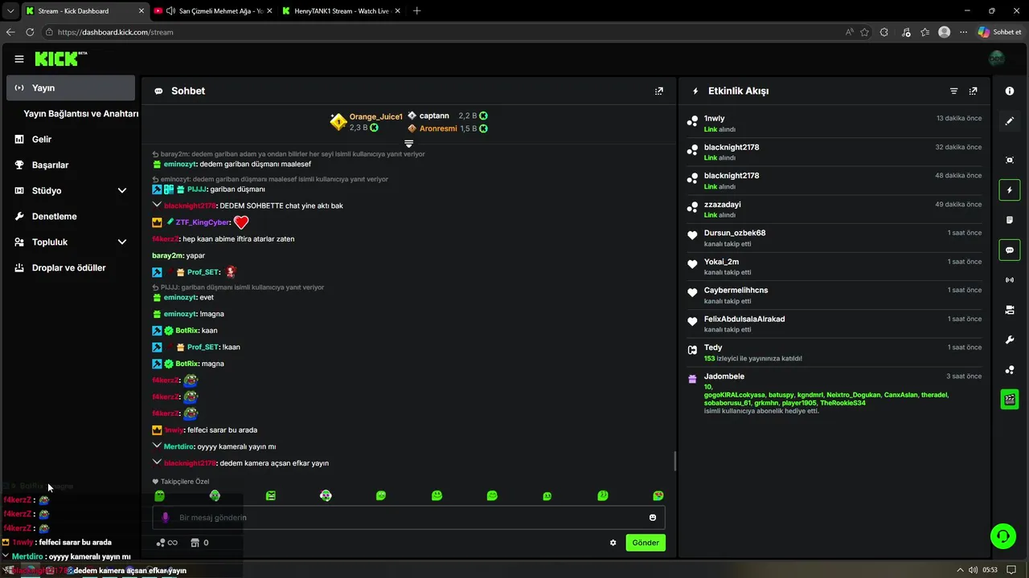Click Link in 1nwly's activity entry
Viewport: 1029px width, 578px height.
point(710,129)
